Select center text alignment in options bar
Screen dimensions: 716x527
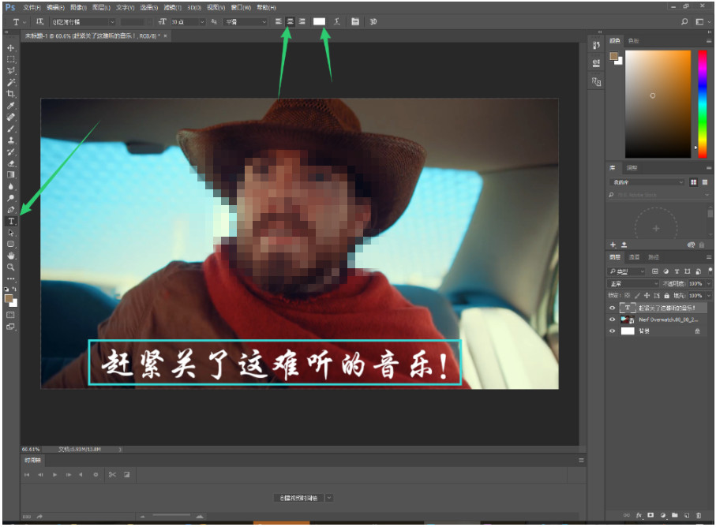pyautogui.click(x=289, y=21)
